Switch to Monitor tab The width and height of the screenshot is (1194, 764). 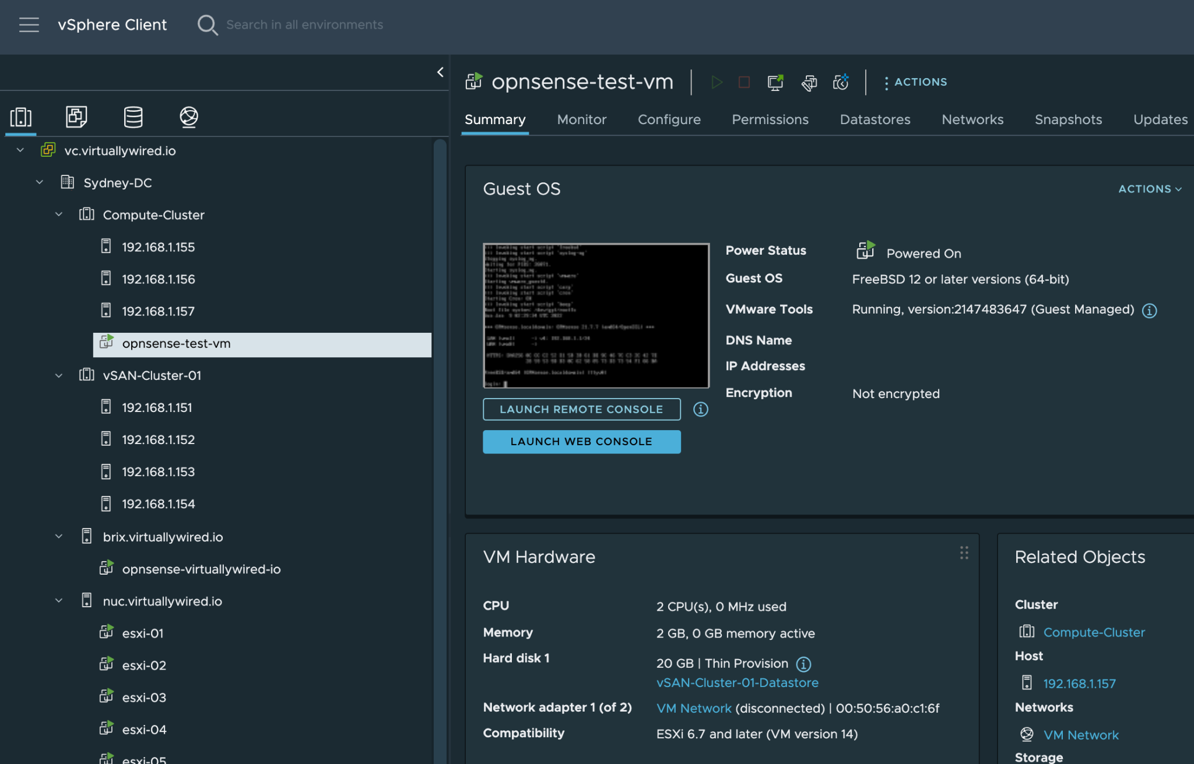click(x=582, y=119)
